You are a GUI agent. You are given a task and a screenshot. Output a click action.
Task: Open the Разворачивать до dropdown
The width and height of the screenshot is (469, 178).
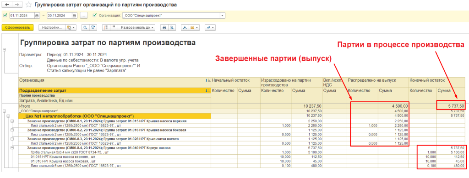pos(137,27)
